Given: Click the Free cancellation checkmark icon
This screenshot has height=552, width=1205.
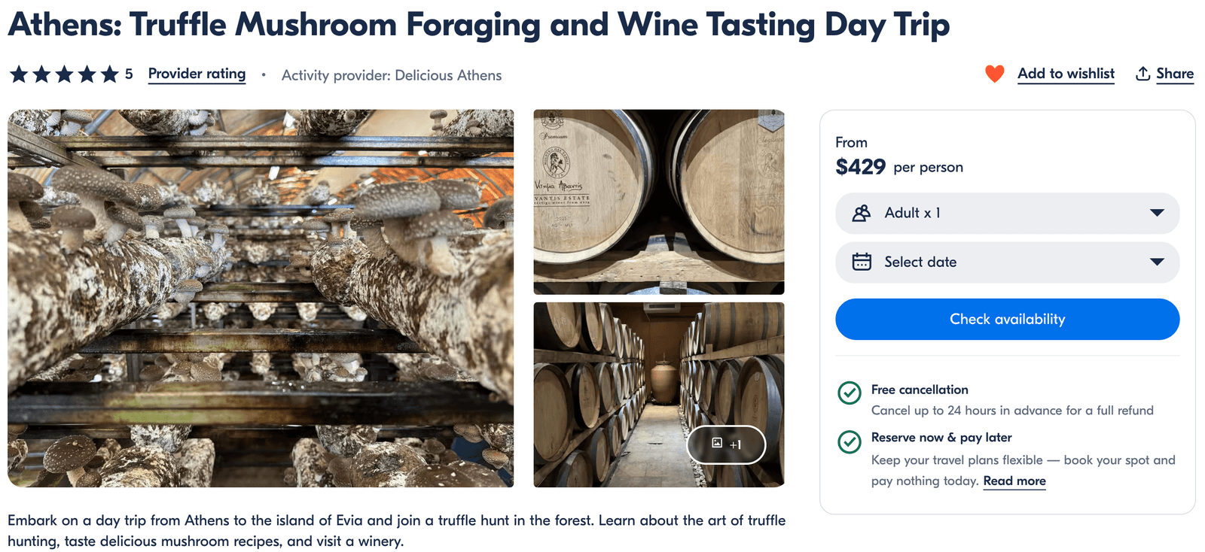Looking at the screenshot, I should [850, 393].
